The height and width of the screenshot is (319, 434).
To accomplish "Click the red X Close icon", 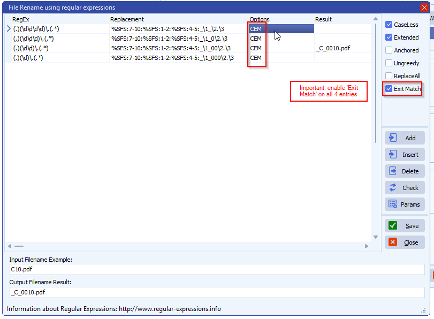I will [393, 242].
